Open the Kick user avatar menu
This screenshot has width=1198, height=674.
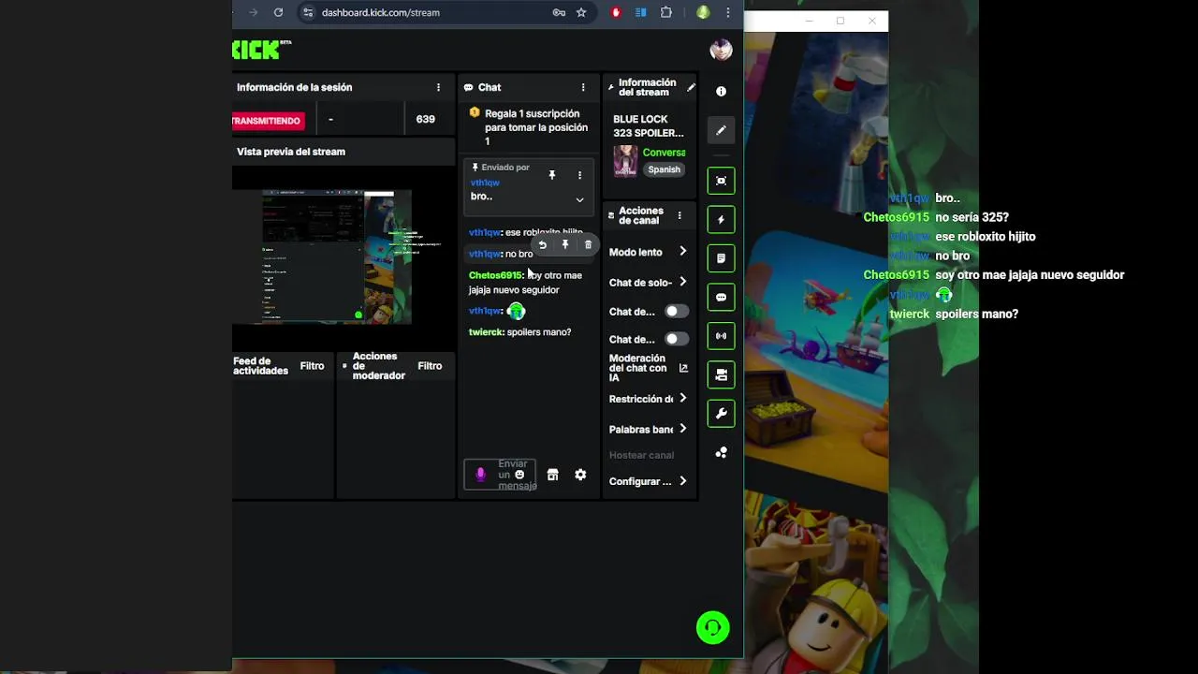click(x=721, y=50)
